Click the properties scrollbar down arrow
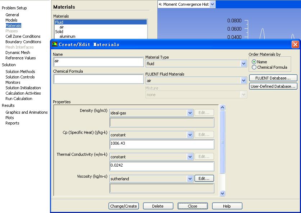Screen dimensions: 301x213 click(x=222, y=193)
